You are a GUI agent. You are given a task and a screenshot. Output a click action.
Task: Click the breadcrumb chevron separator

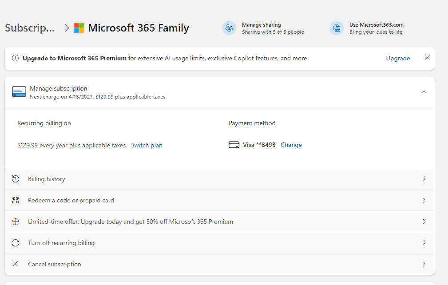[67, 28]
